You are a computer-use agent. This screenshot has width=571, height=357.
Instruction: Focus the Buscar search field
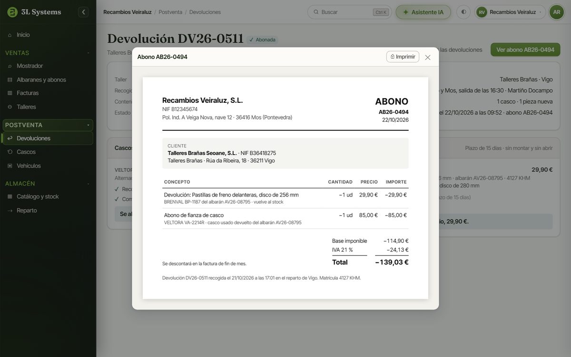[349, 12]
